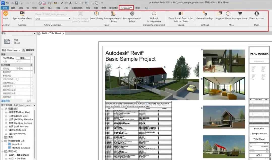Open the (3D) active view dropdown
Screen dimensions: 272x160
coord(69,19)
